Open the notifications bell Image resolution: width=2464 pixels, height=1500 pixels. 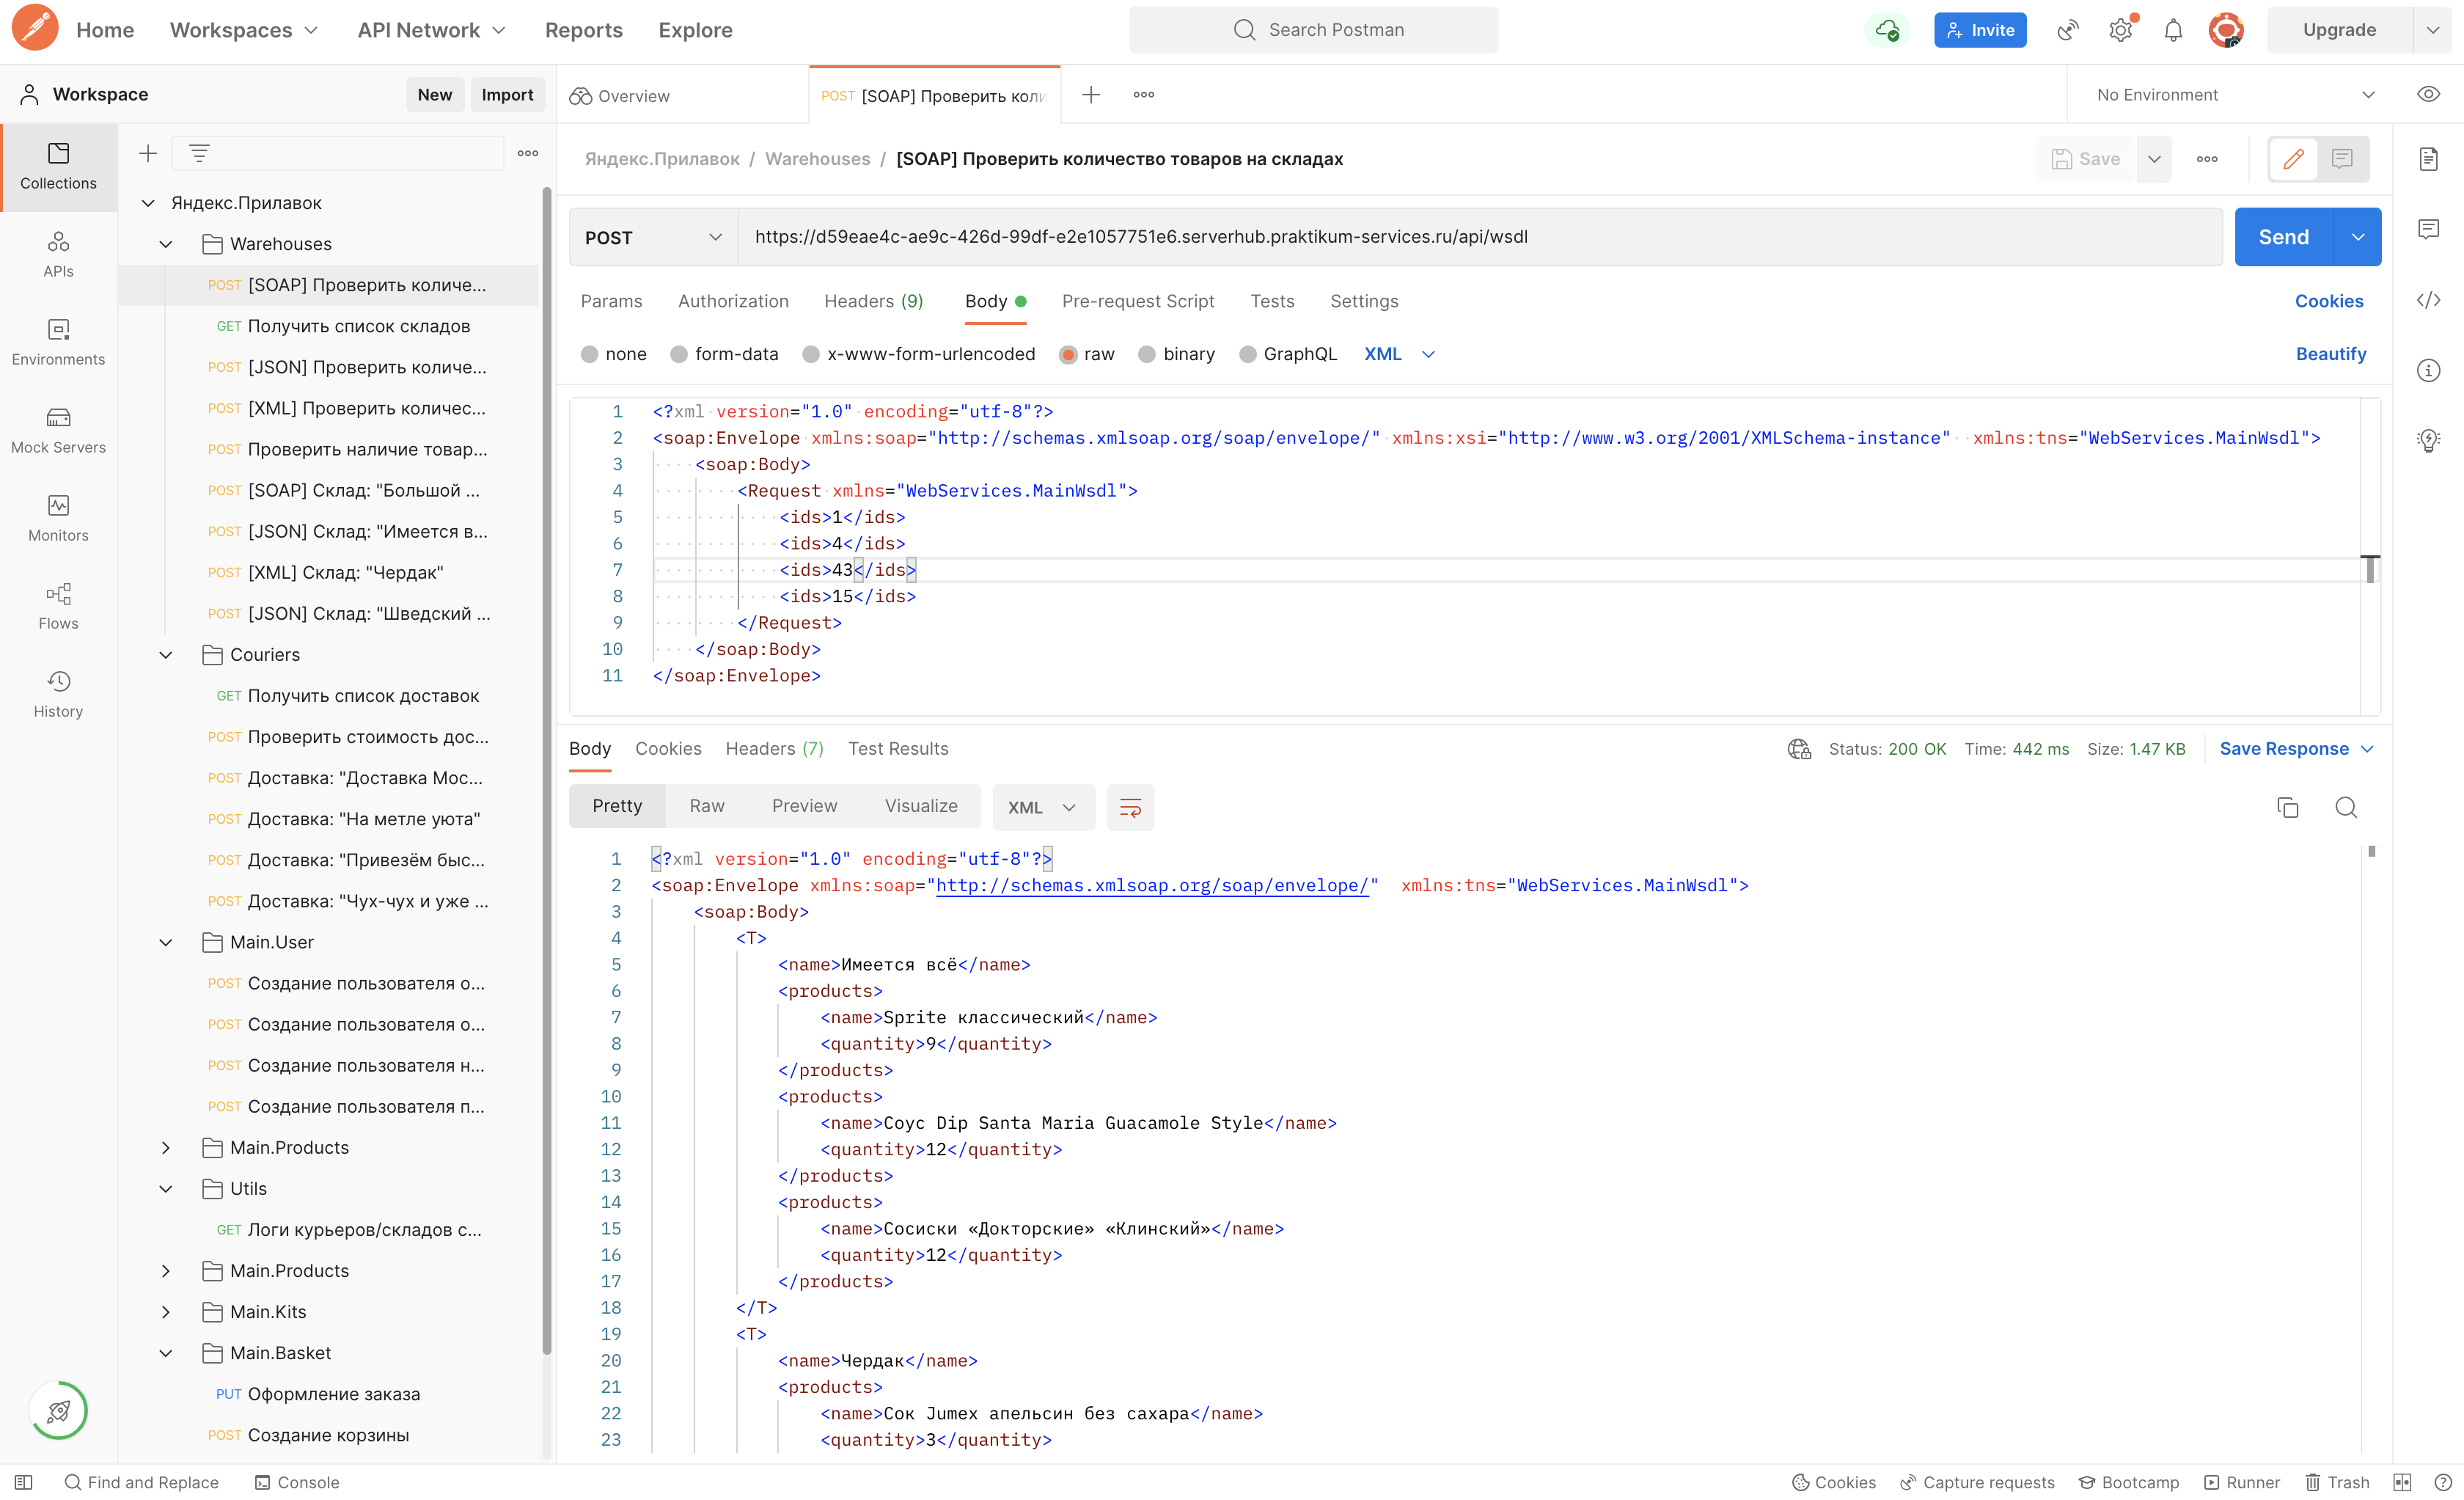tap(2173, 30)
